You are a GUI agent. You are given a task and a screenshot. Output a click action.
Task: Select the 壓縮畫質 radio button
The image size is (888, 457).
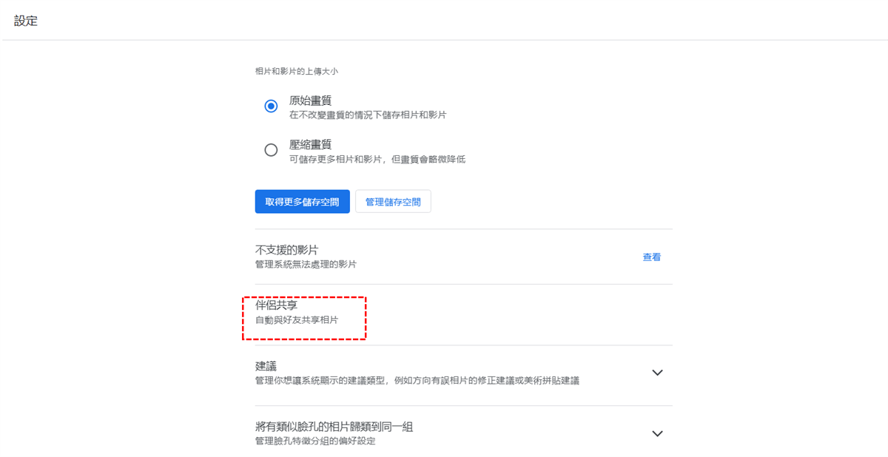[271, 150]
